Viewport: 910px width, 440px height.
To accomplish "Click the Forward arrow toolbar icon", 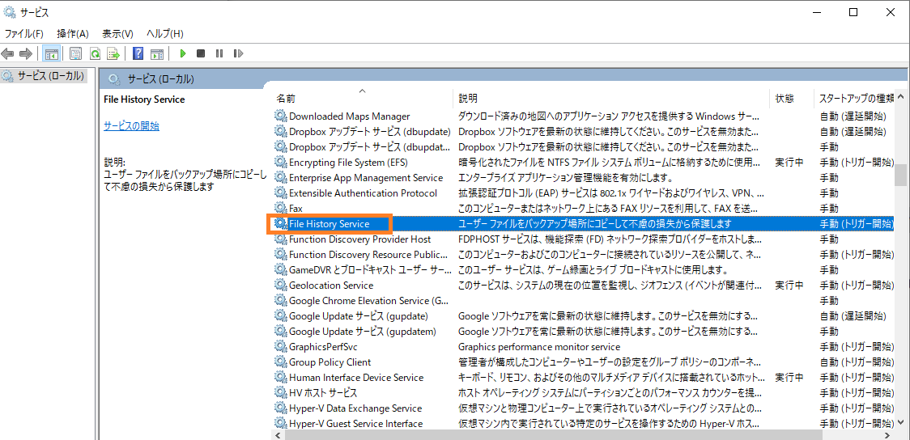I will click(x=26, y=54).
